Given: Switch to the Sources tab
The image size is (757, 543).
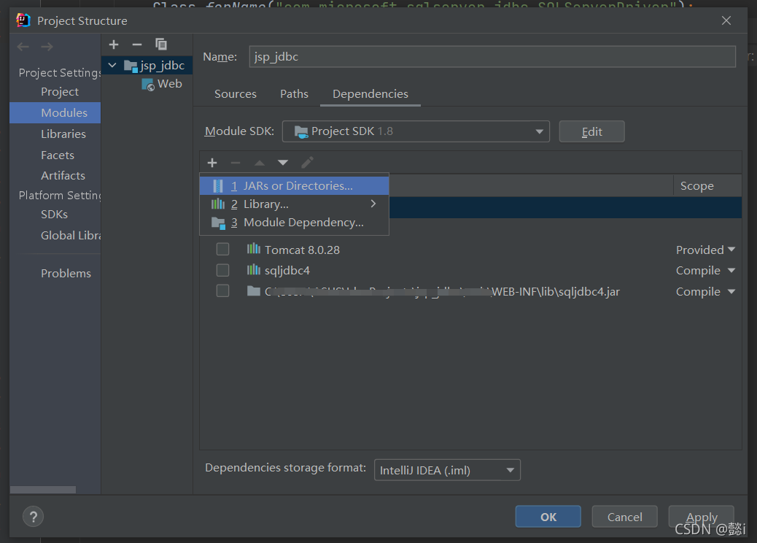Looking at the screenshot, I should pos(235,94).
